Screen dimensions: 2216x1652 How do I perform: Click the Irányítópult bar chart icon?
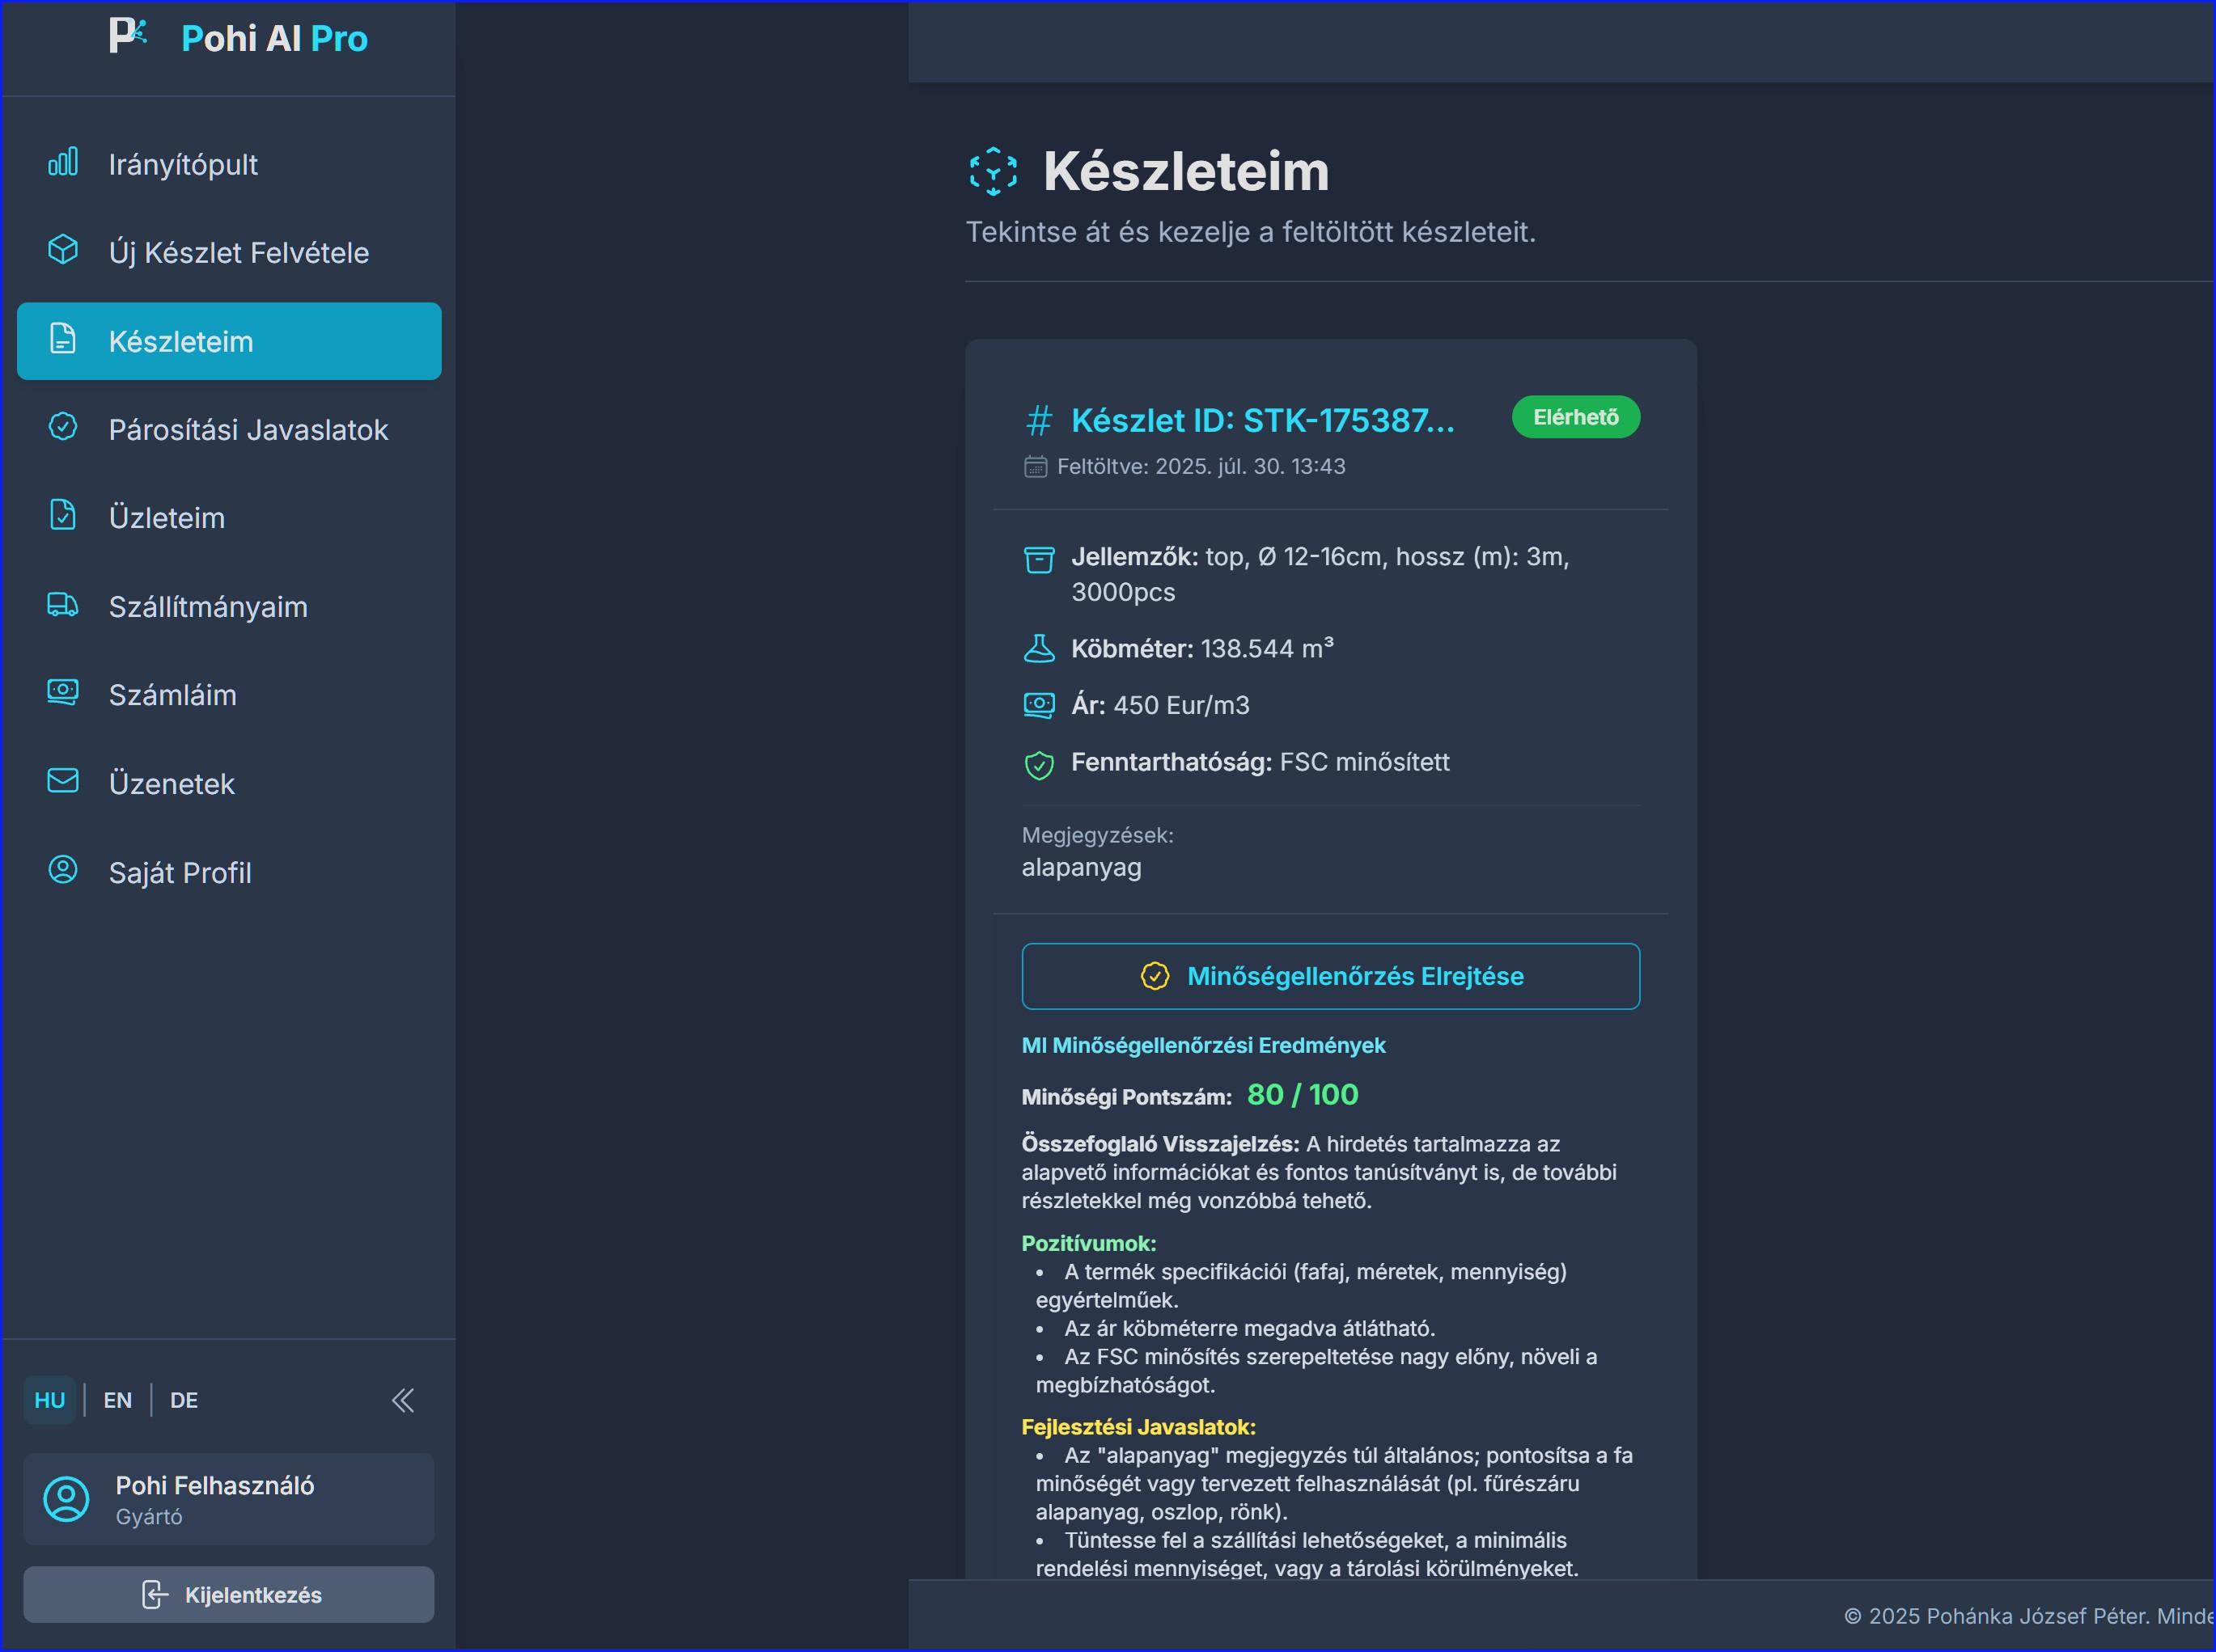coord(63,162)
